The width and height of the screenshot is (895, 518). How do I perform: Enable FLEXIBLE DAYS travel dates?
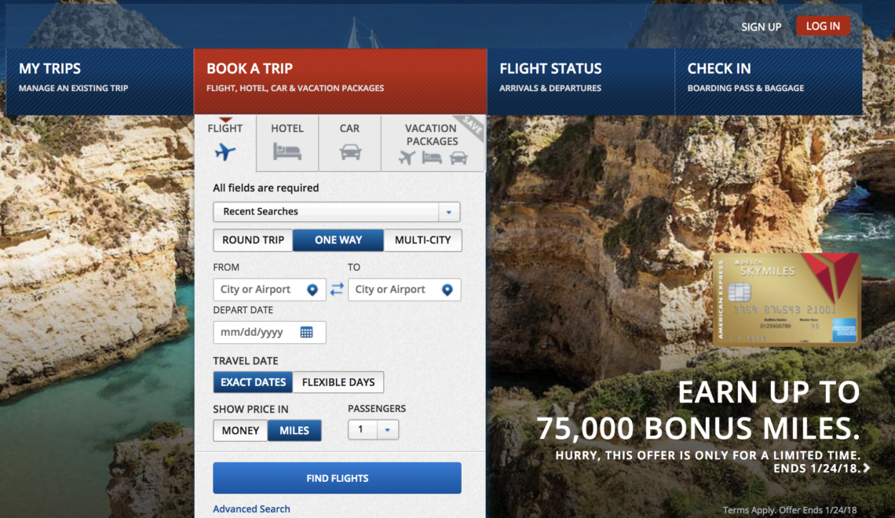(x=338, y=382)
